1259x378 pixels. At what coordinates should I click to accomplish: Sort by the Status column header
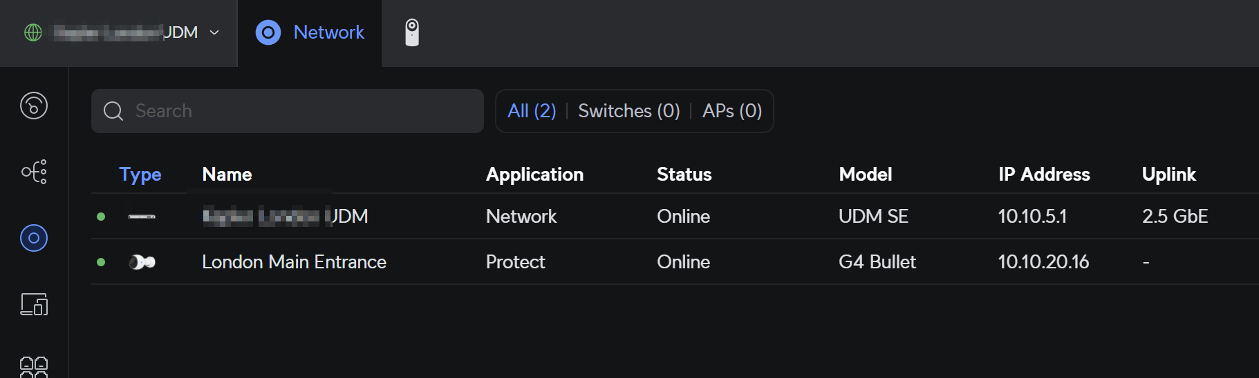[x=684, y=175]
